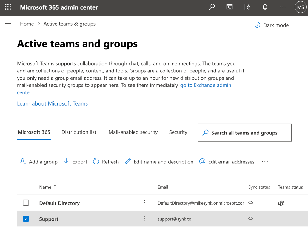Click Edit email addresses
This screenshot has width=308, height=229.
227,162
